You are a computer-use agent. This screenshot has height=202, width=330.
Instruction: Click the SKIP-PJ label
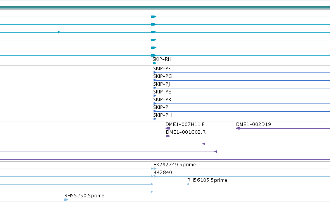click(x=161, y=84)
